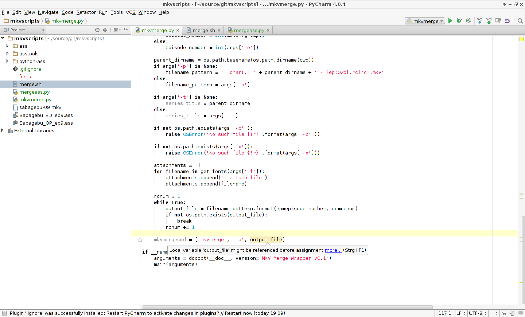Click the VCS commit changes icon
Viewport: 525px width, 317px height.
coord(489,21)
